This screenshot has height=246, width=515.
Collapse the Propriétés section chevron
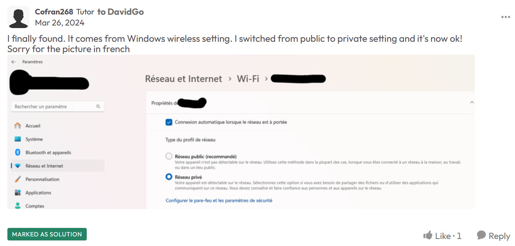click(x=472, y=103)
